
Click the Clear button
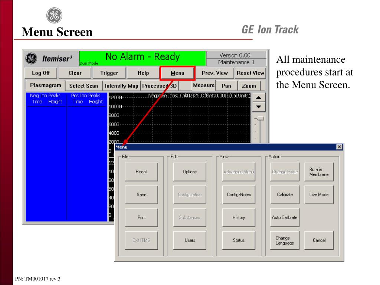pos(75,73)
